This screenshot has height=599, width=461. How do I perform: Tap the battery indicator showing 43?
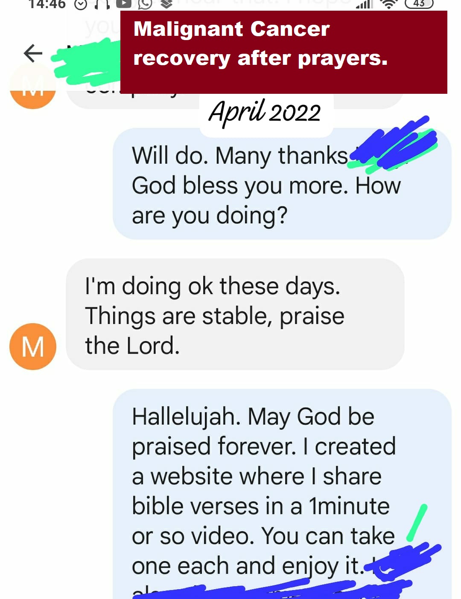[x=419, y=3]
